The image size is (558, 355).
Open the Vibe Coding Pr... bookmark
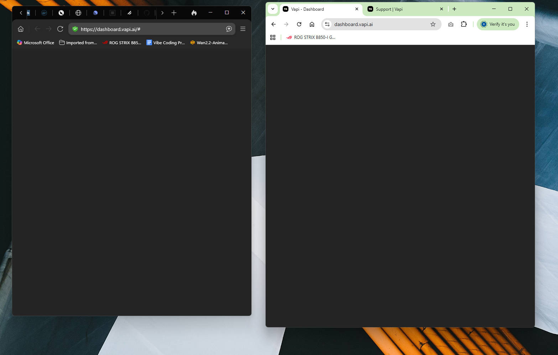[x=166, y=42]
